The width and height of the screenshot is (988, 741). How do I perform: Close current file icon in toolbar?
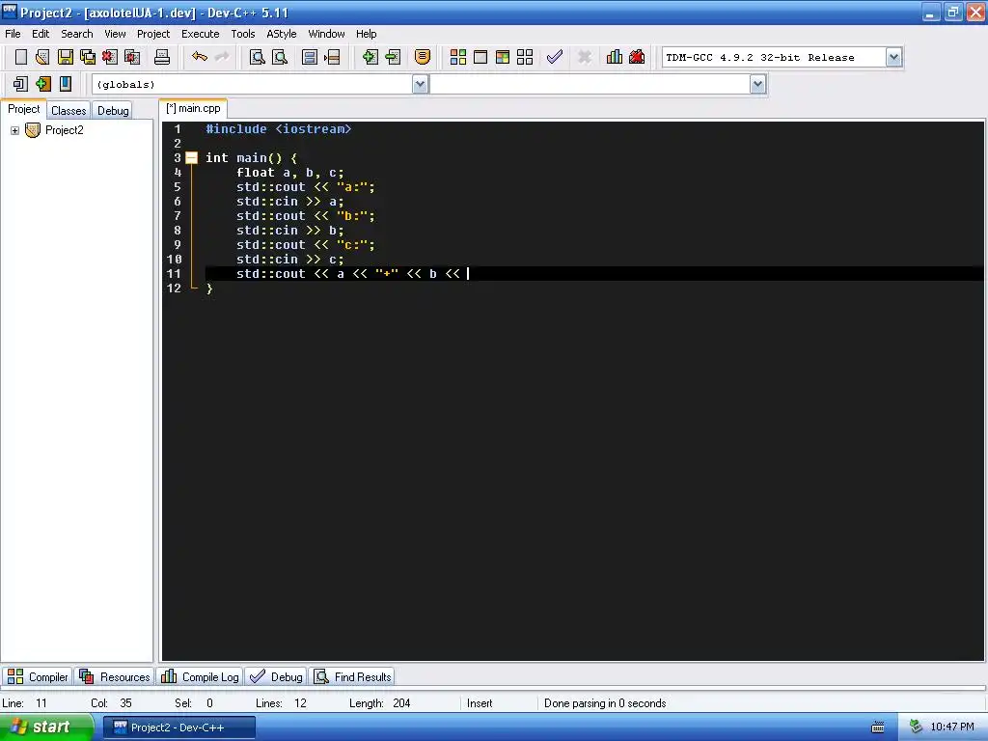(x=110, y=57)
